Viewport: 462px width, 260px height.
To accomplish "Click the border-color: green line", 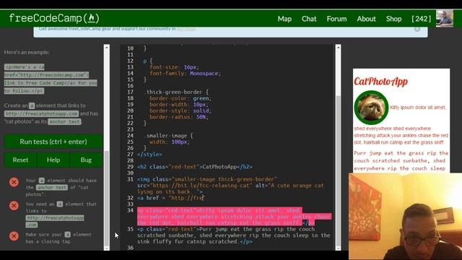I will 180,98.
